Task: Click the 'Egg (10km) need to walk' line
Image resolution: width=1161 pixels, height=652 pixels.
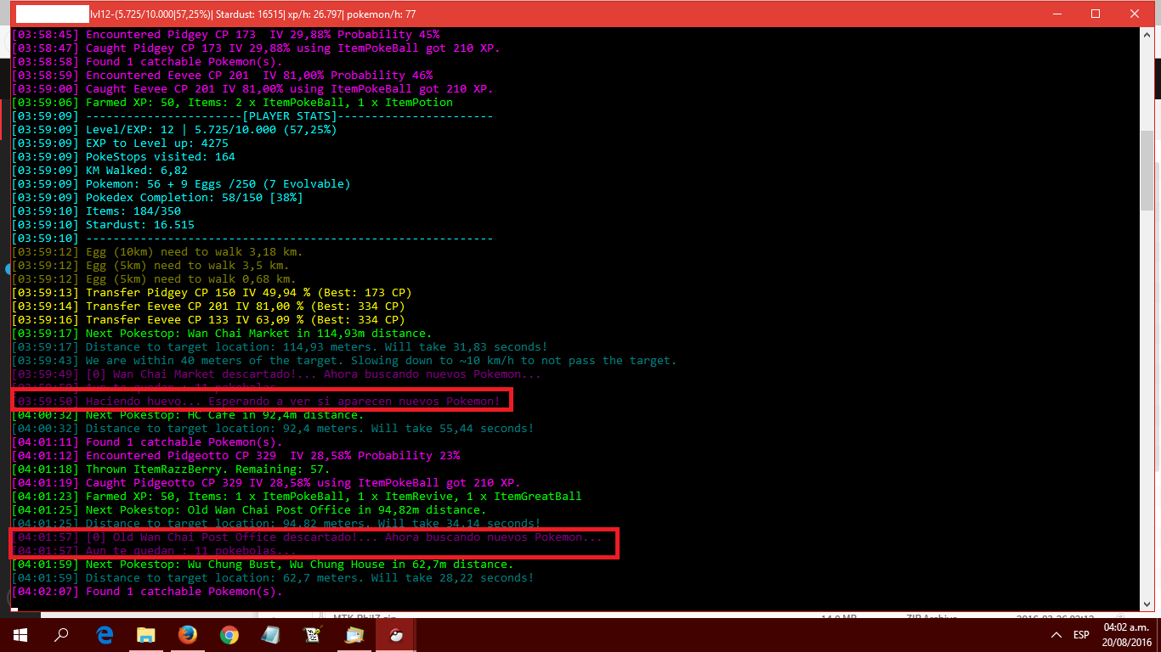Action: [x=157, y=252]
